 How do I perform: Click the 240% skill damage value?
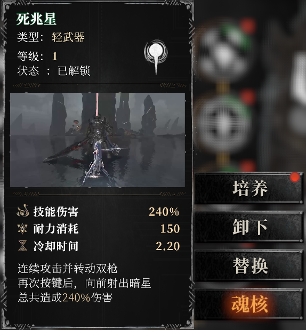(x=164, y=212)
